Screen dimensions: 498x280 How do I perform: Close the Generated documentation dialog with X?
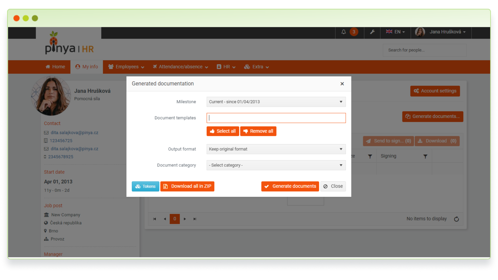[342, 84]
